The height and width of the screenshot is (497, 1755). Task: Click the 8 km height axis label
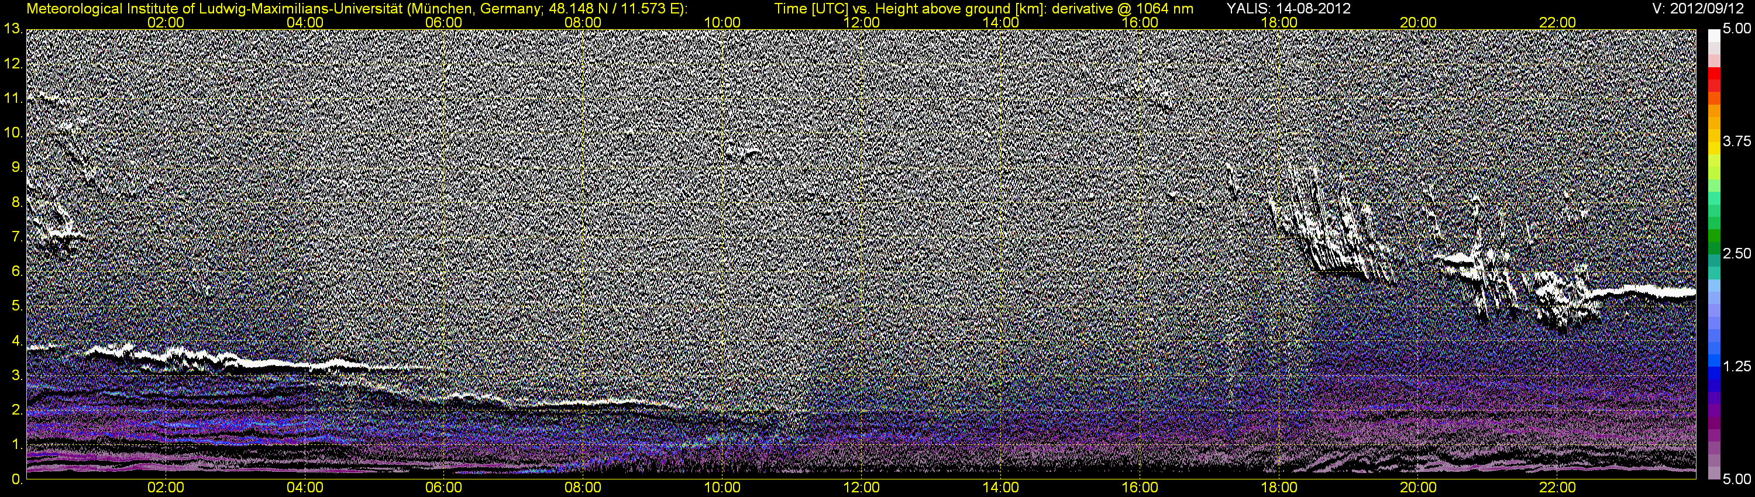coord(16,202)
